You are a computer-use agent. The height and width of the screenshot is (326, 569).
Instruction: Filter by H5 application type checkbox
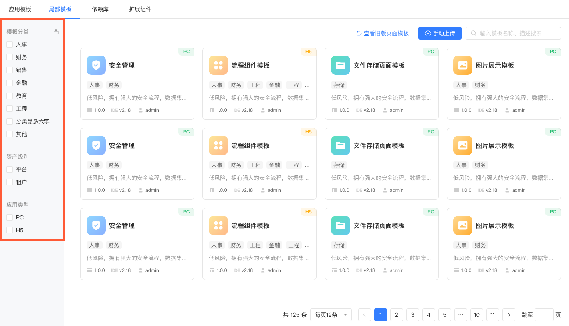(10, 230)
